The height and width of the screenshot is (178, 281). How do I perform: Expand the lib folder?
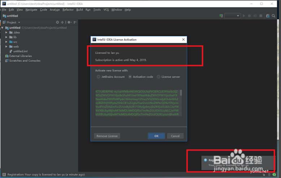(6, 37)
